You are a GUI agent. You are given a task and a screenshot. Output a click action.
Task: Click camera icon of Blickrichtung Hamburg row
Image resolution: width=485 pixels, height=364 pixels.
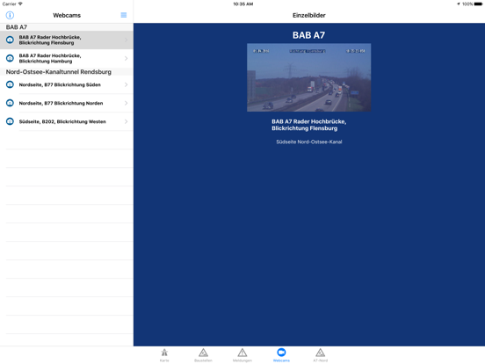(10, 59)
